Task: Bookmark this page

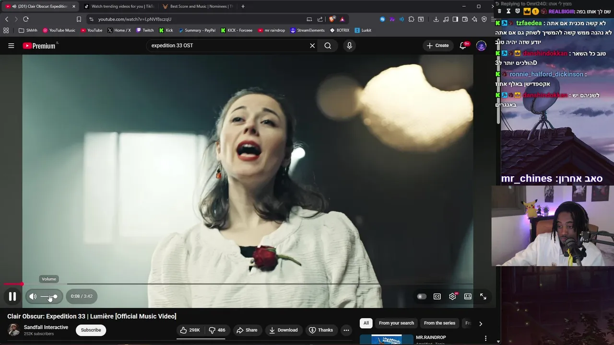Action: (79, 19)
